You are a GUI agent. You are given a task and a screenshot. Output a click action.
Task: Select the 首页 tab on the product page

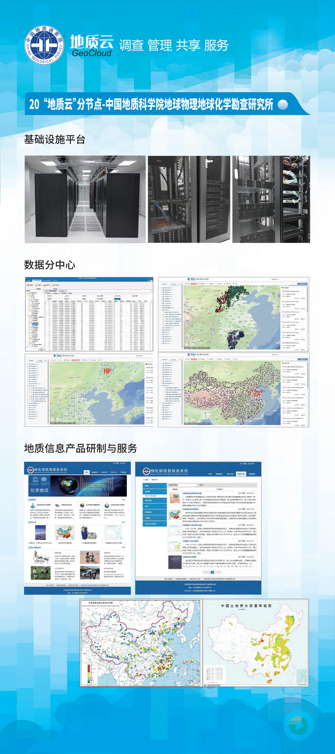tap(210, 474)
